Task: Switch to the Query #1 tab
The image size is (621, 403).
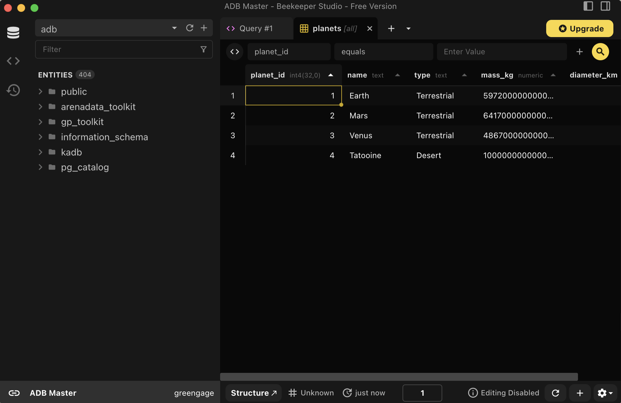Action: [x=257, y=29]
